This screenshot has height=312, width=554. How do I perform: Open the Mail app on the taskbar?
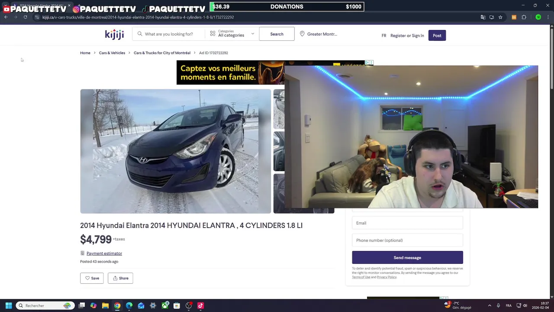click(x=141, y=305)
